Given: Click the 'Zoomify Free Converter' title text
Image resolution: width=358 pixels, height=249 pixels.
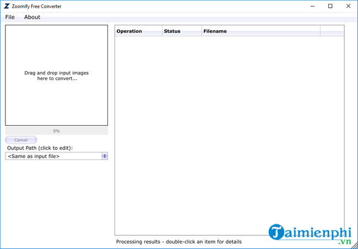Looking at the screenshot, I should point(36,7).
